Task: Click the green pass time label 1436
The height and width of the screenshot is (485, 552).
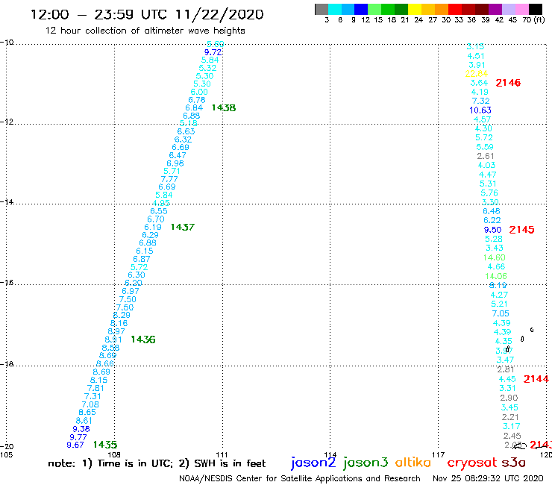Action: [143, 339]
